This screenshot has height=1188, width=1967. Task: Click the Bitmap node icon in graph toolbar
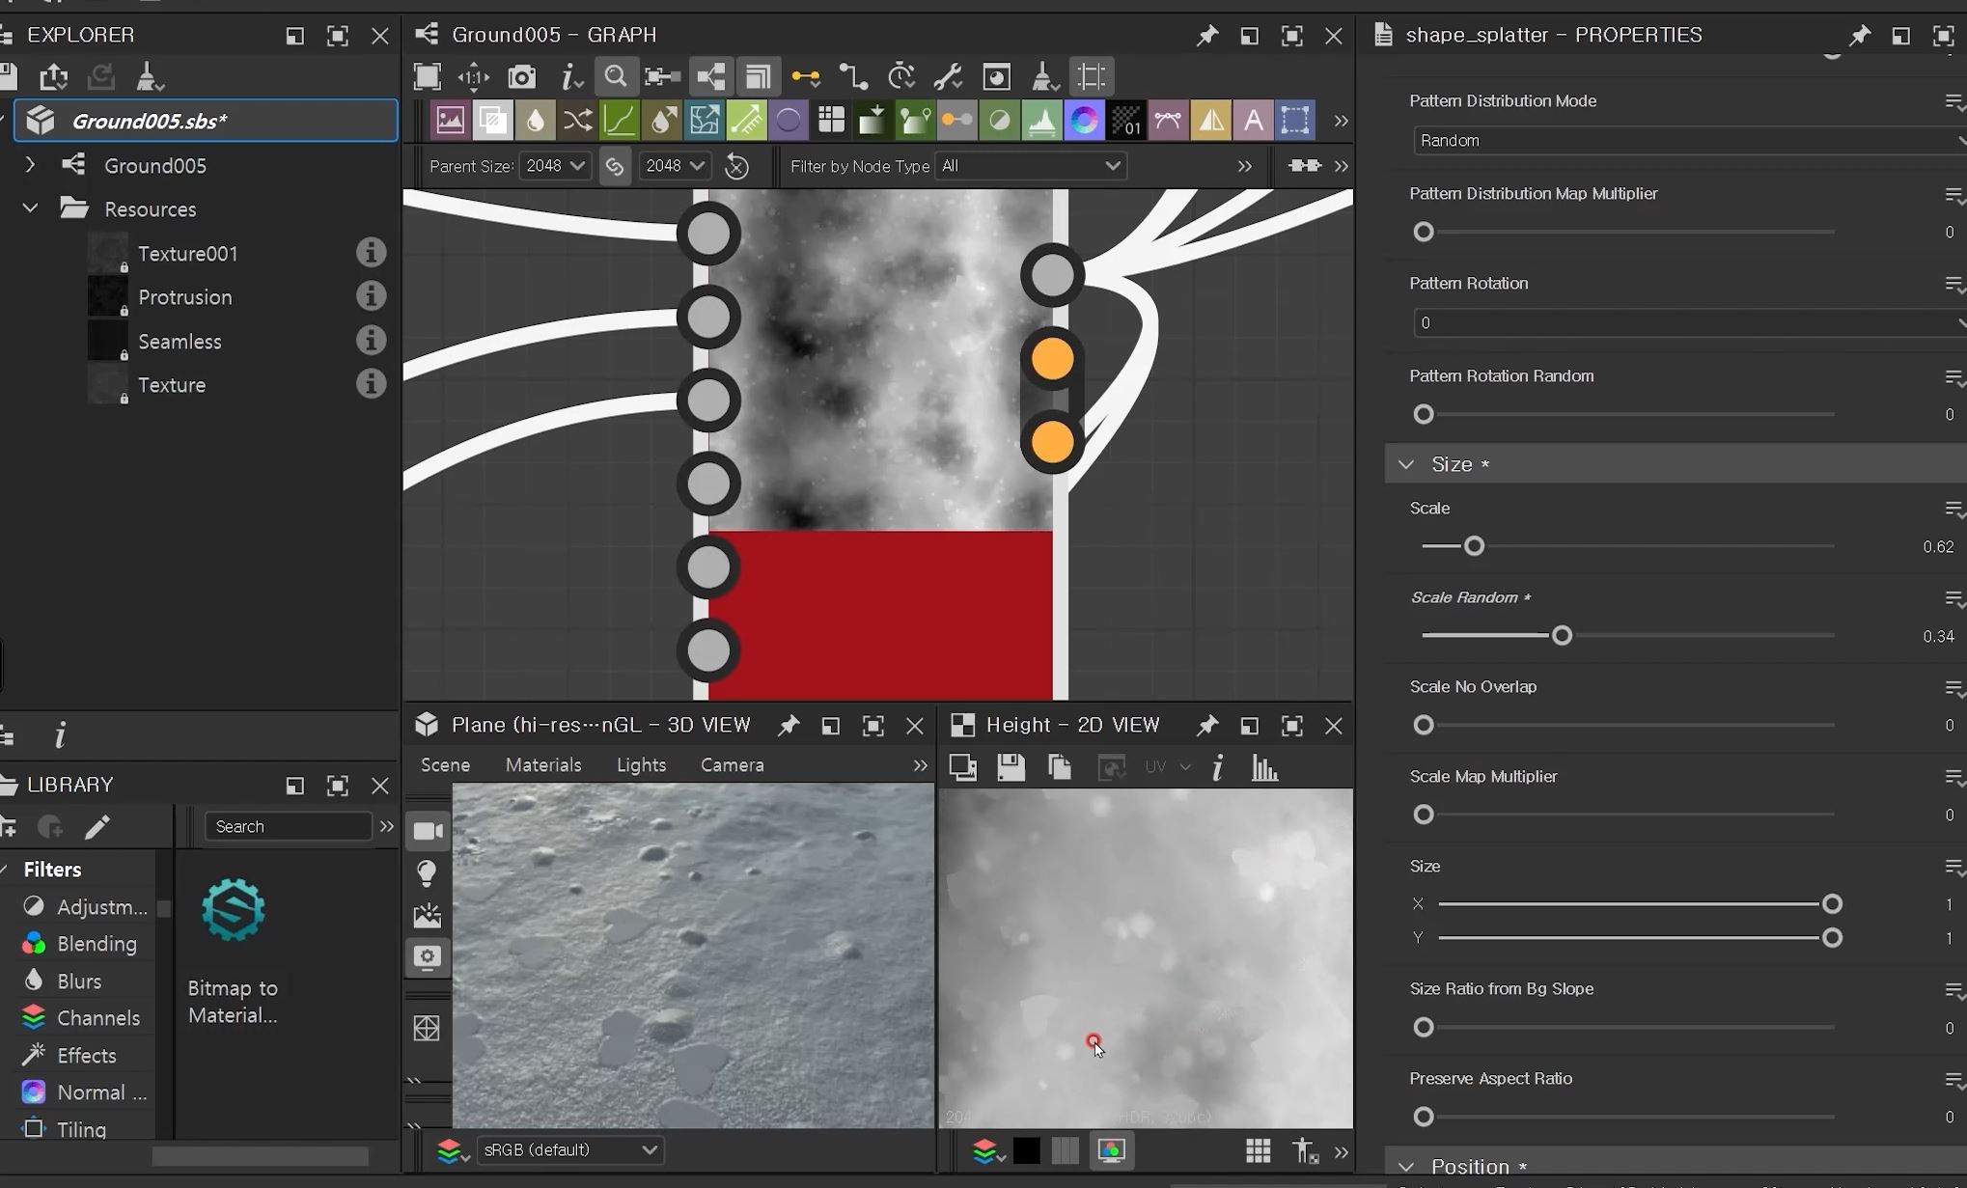pos(450,121)
